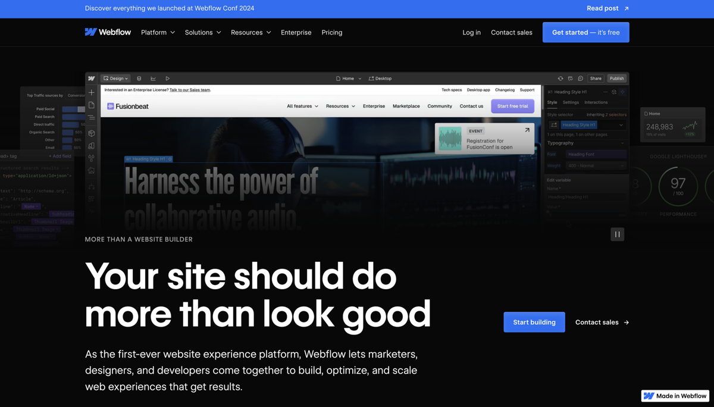
Task: Click Talk to our Sales team link
Action: [x=190, y=90]
